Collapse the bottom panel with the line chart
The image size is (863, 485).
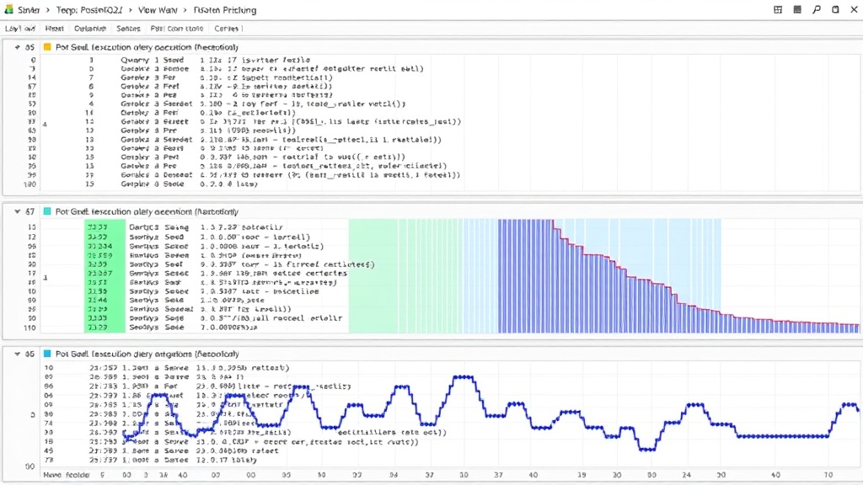tap(17, 354)
